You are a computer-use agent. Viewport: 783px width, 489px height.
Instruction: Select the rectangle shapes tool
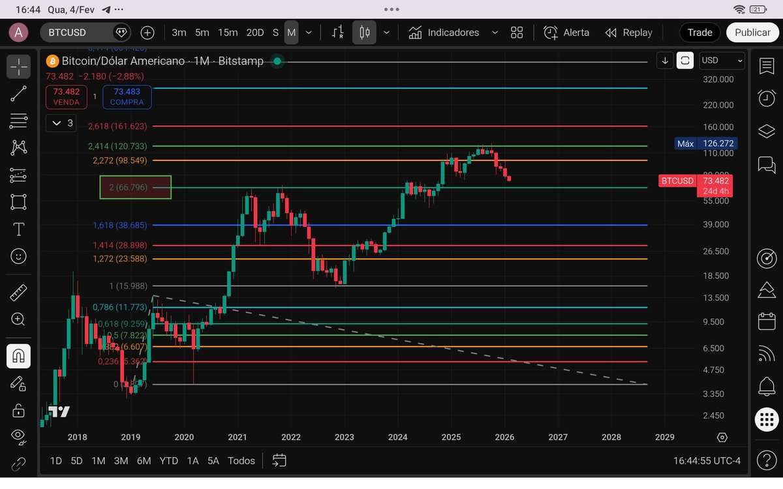click(x=19, y=202)
